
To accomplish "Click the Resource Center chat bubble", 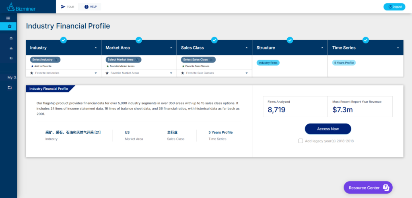I will pos(368,188).
